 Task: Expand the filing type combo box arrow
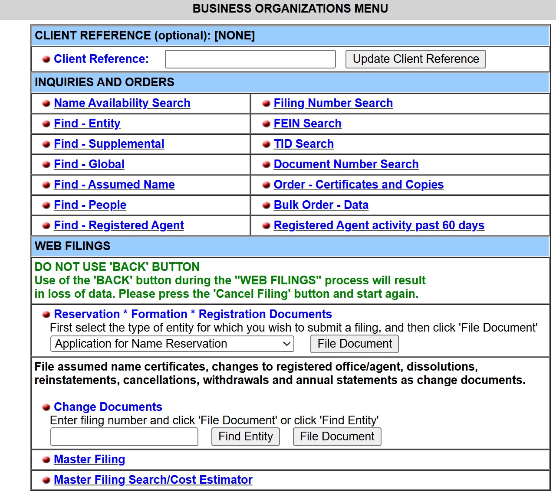(x=286, y=344)
